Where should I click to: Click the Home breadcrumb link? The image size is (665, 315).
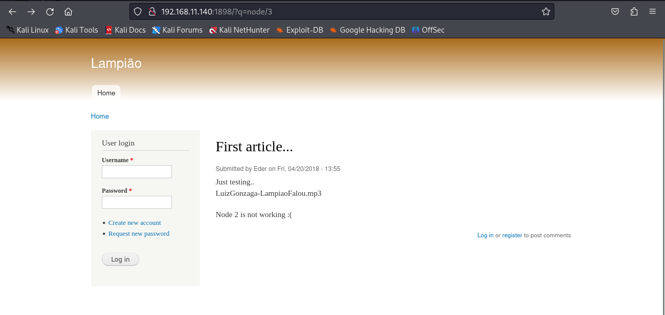100,117
